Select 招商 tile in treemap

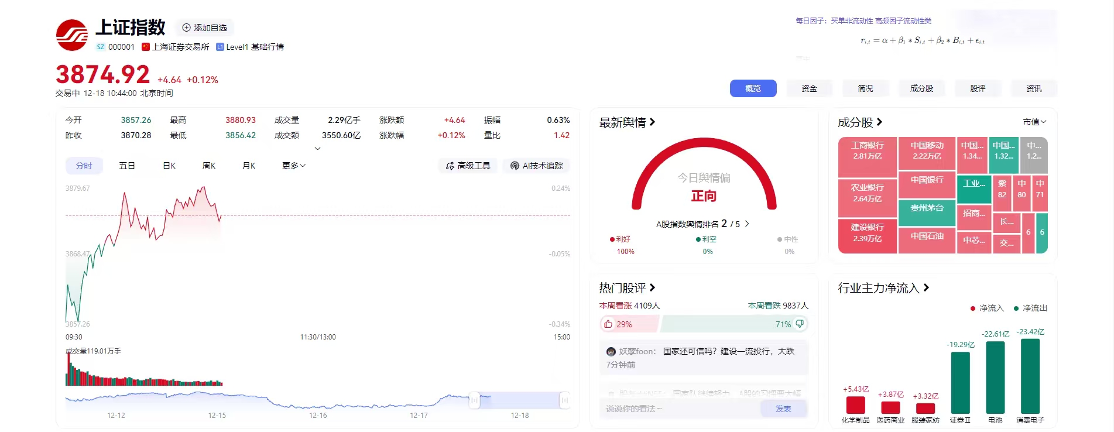[974, 217]
